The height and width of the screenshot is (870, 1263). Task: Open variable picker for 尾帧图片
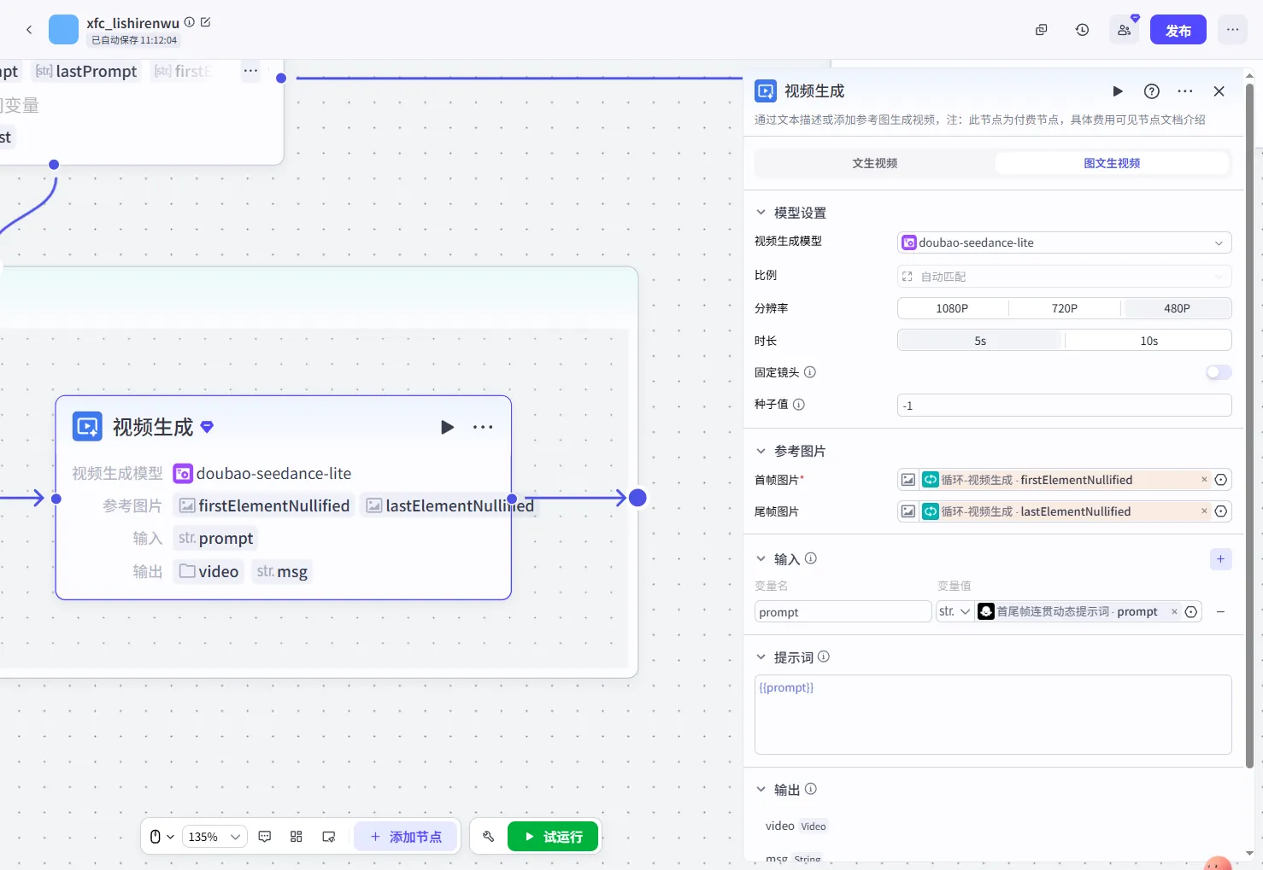1221,511
